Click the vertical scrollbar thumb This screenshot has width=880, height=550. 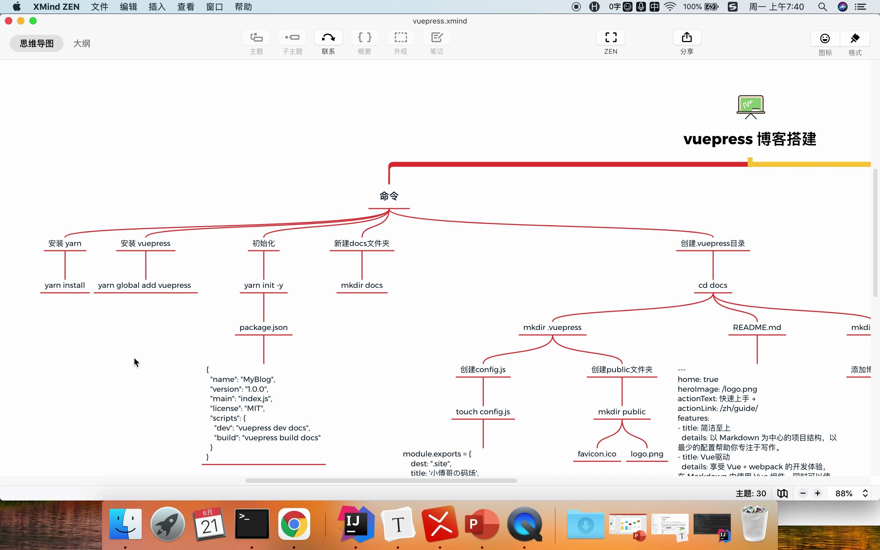tap(875, 233)
